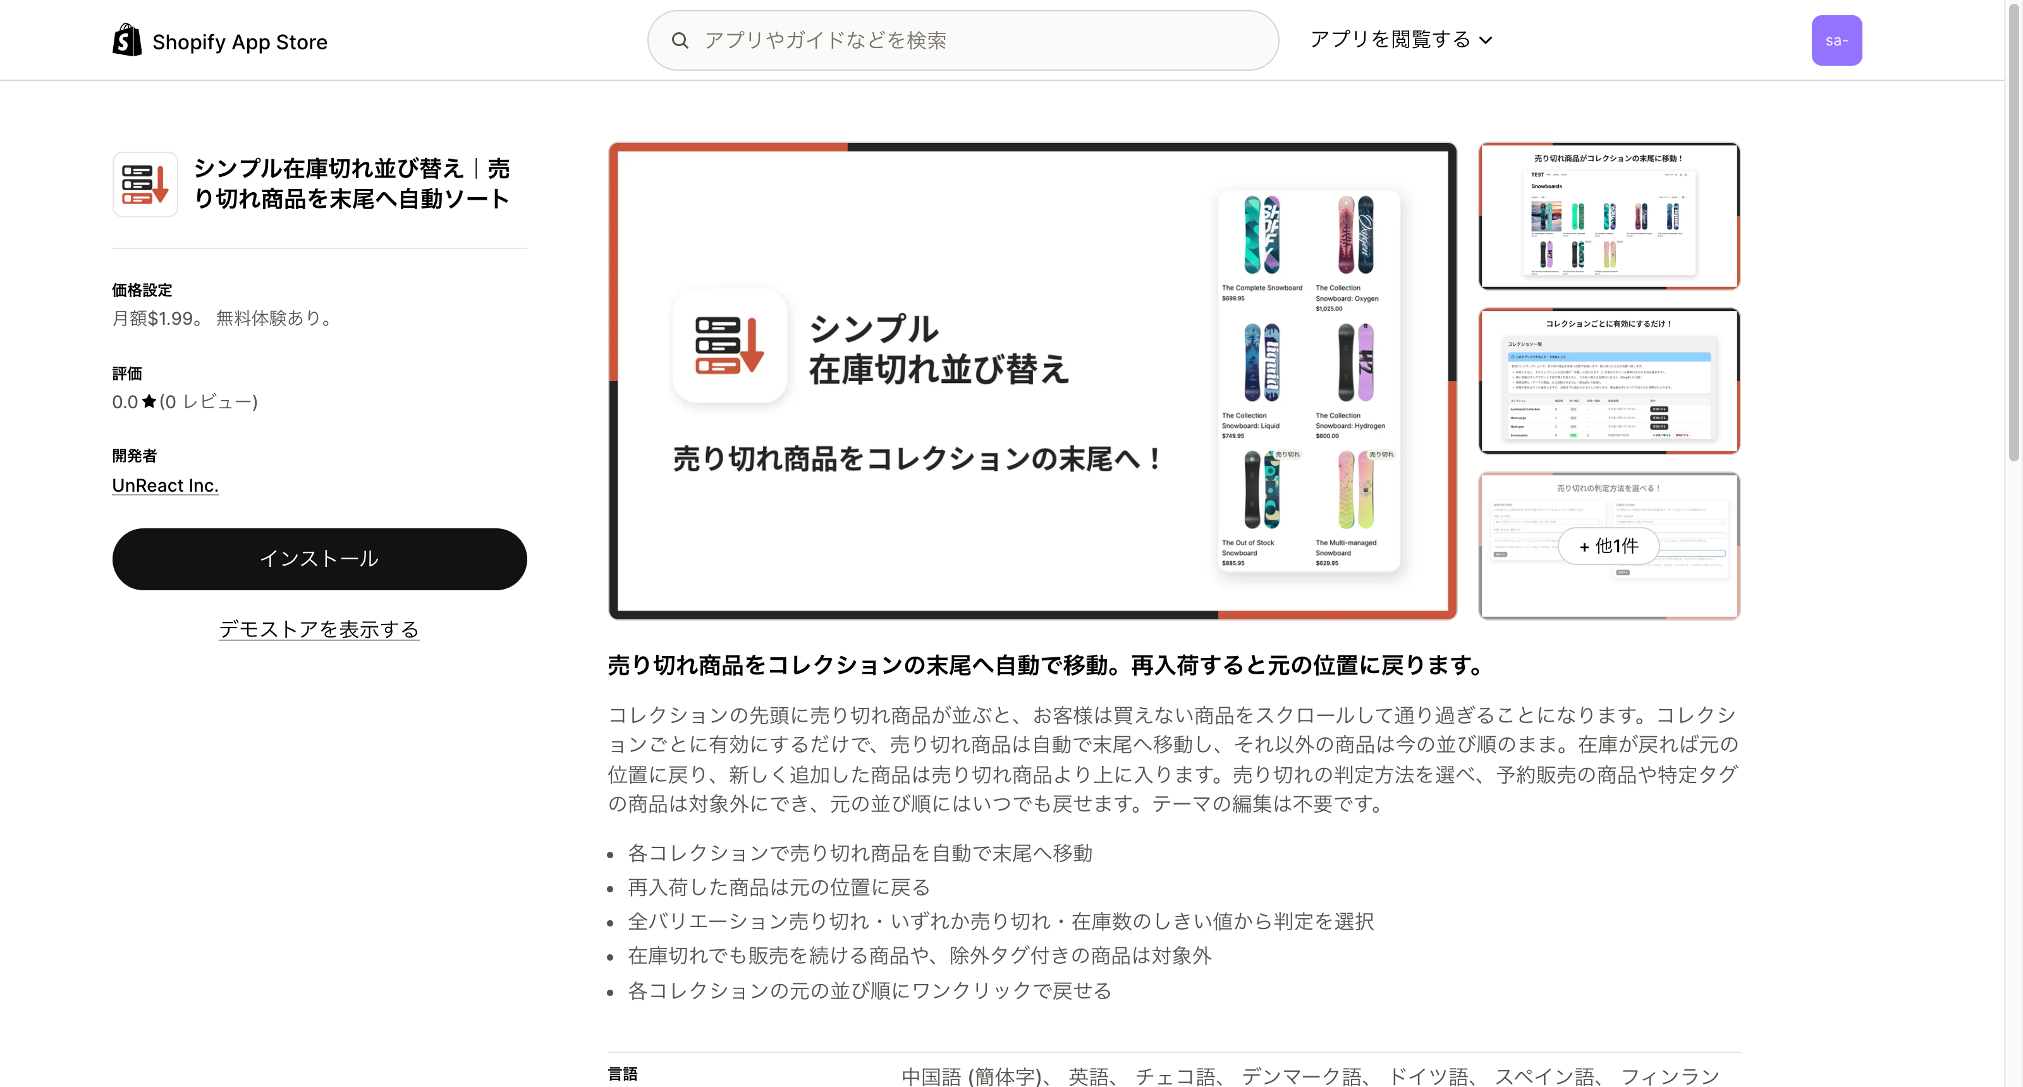
Task: Open the main hero screenshot image
Action: pos(1033,380)
